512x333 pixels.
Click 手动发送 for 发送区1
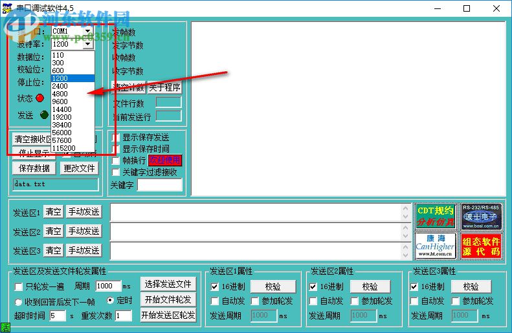84,211
